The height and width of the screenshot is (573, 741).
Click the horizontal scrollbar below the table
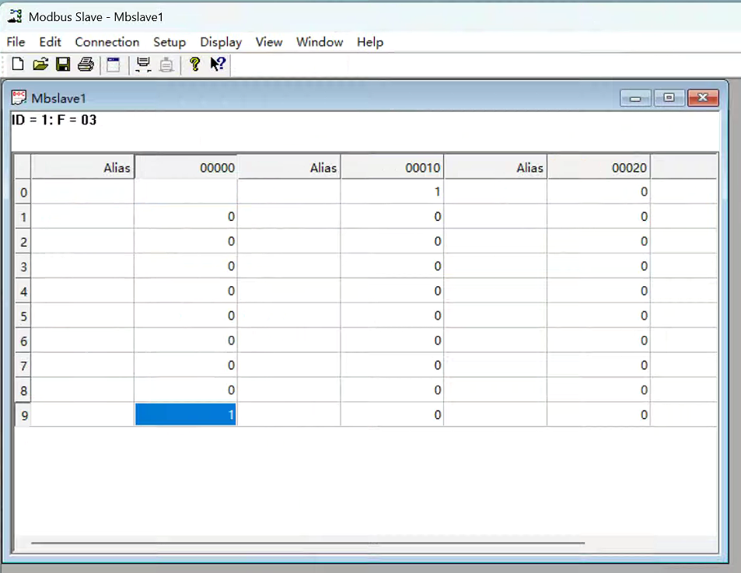308,543
